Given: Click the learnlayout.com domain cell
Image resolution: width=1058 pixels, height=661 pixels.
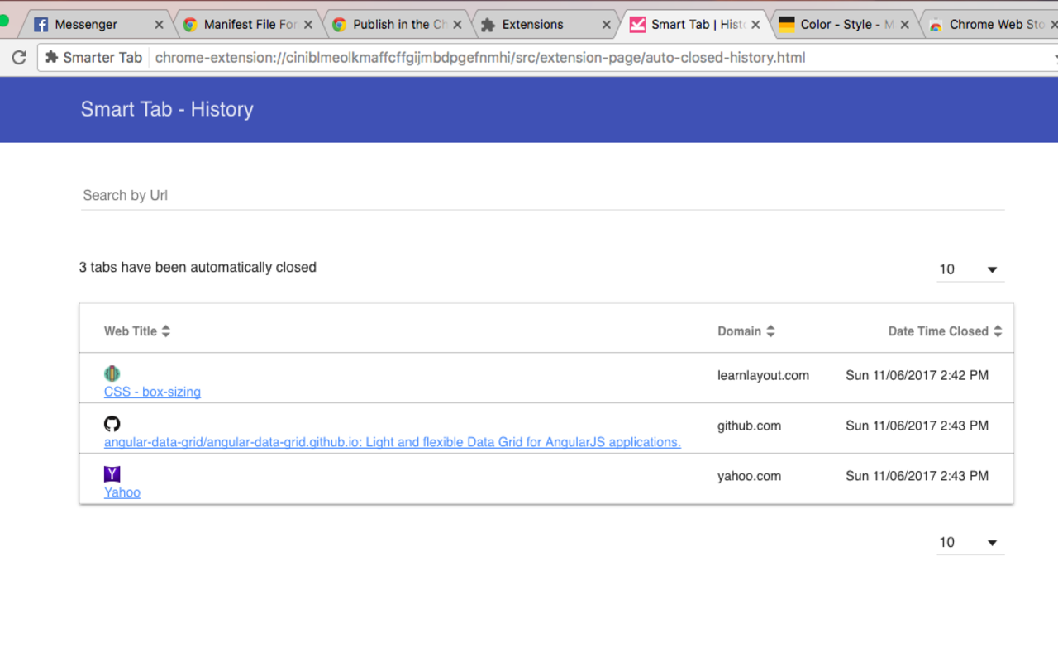Looking at the screenshot, I should (763, 375).
